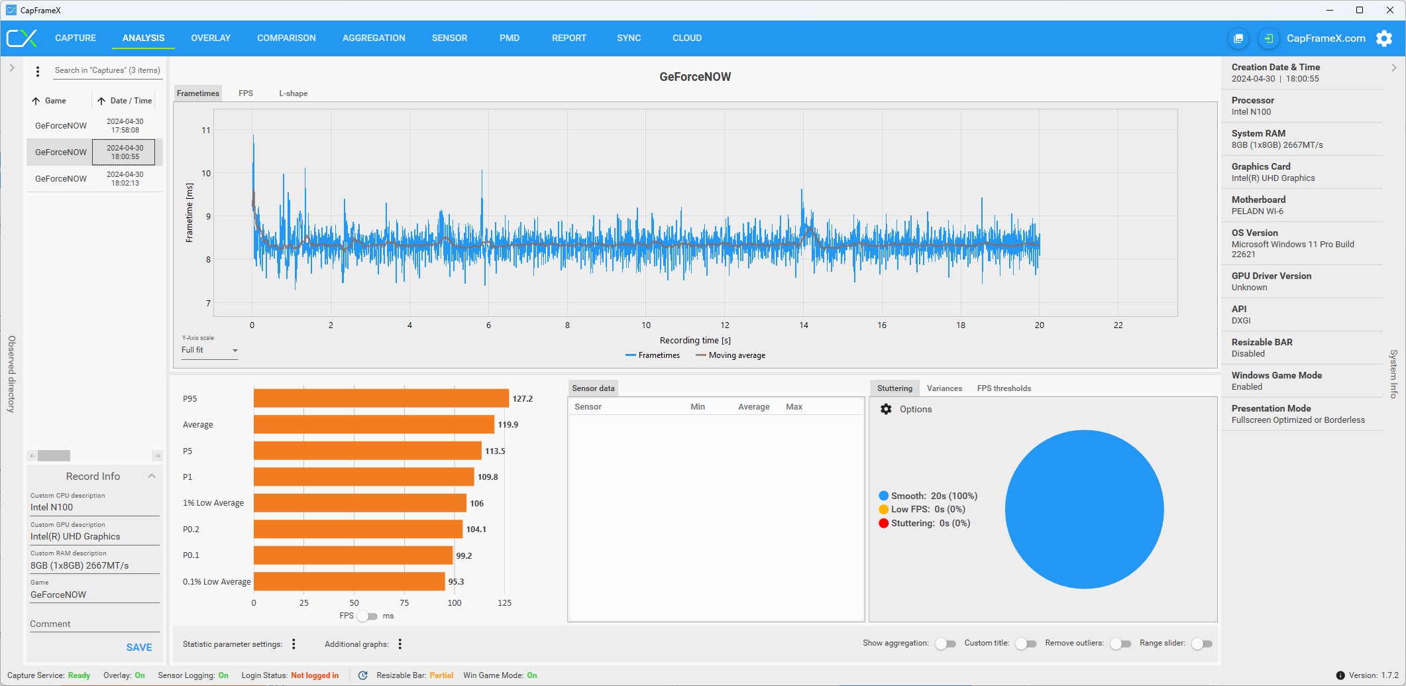This screenshot has width=1406, height=686.
Task: Open the SENSOR tab
Action: click(449, 38)
